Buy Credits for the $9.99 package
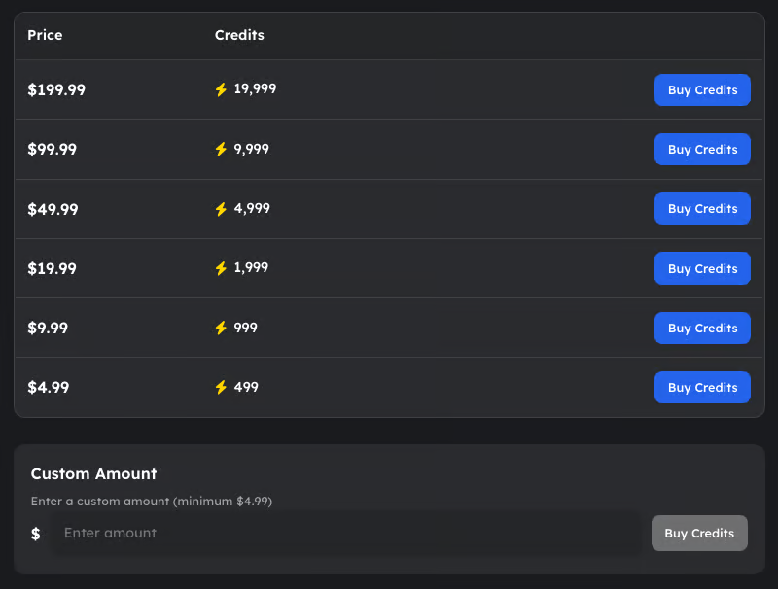This screenshot has width=778, height=589. tap(702, 328)
